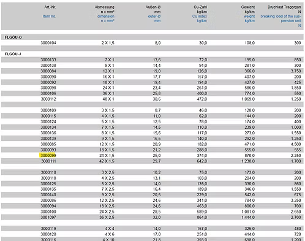This screenshot has width=305, height=241.
Task: Select item number 3000100
Action: point(48,212)
